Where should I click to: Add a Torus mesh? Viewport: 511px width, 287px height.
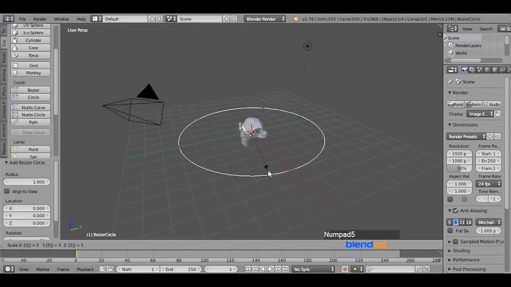point(31,56)
